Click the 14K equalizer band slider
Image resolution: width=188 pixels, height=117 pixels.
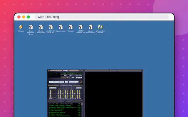[x=77, y=94]
